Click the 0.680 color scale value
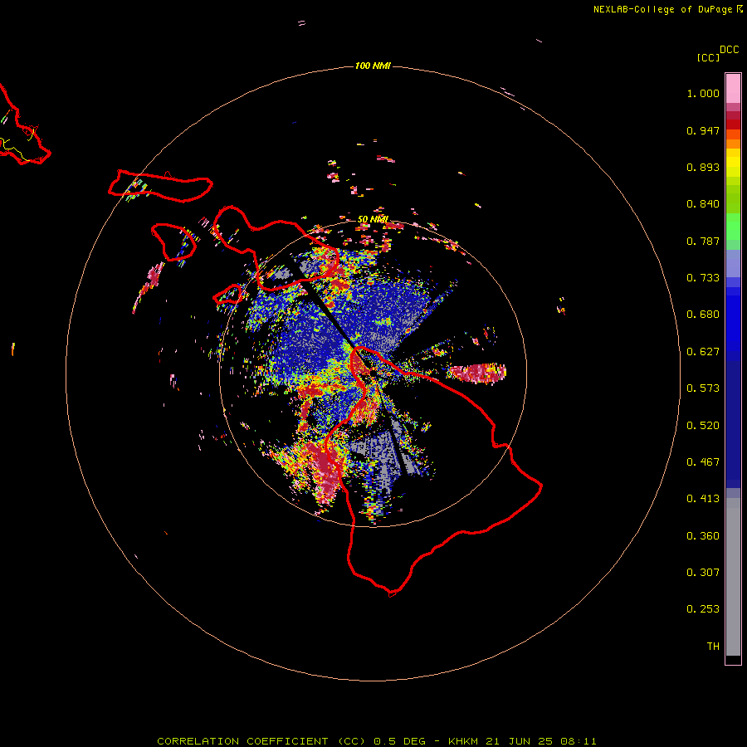This screenshot has width=747, height=747. [x=703, y=315]
